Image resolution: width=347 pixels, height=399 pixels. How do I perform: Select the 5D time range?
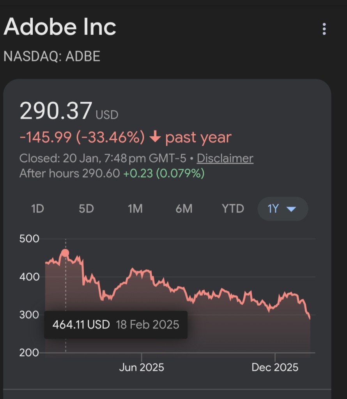pyautogui.click(x=86, y=209)
